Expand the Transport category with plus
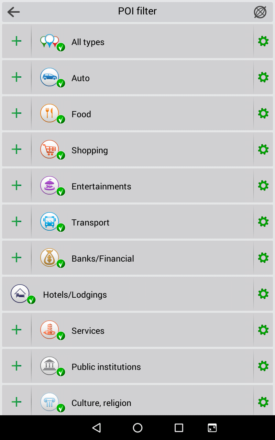This screenshot has height=440, width=275. tap(16, 222)
